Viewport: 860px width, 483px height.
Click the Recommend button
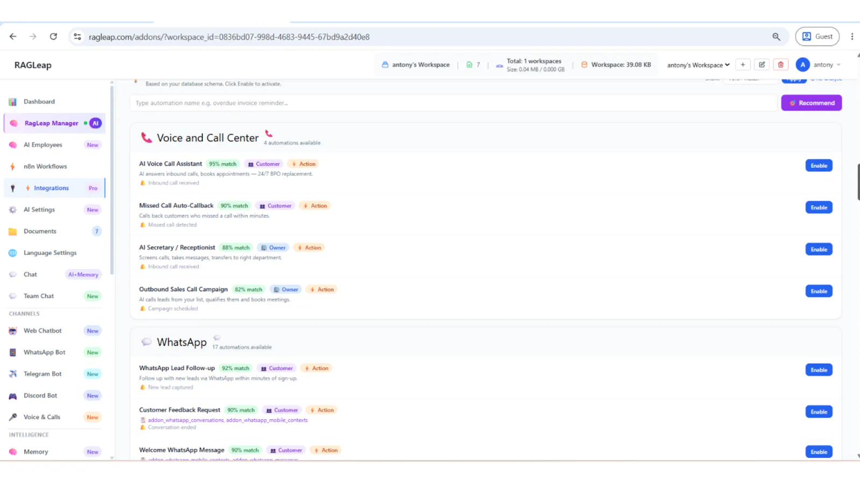(812, 103)
